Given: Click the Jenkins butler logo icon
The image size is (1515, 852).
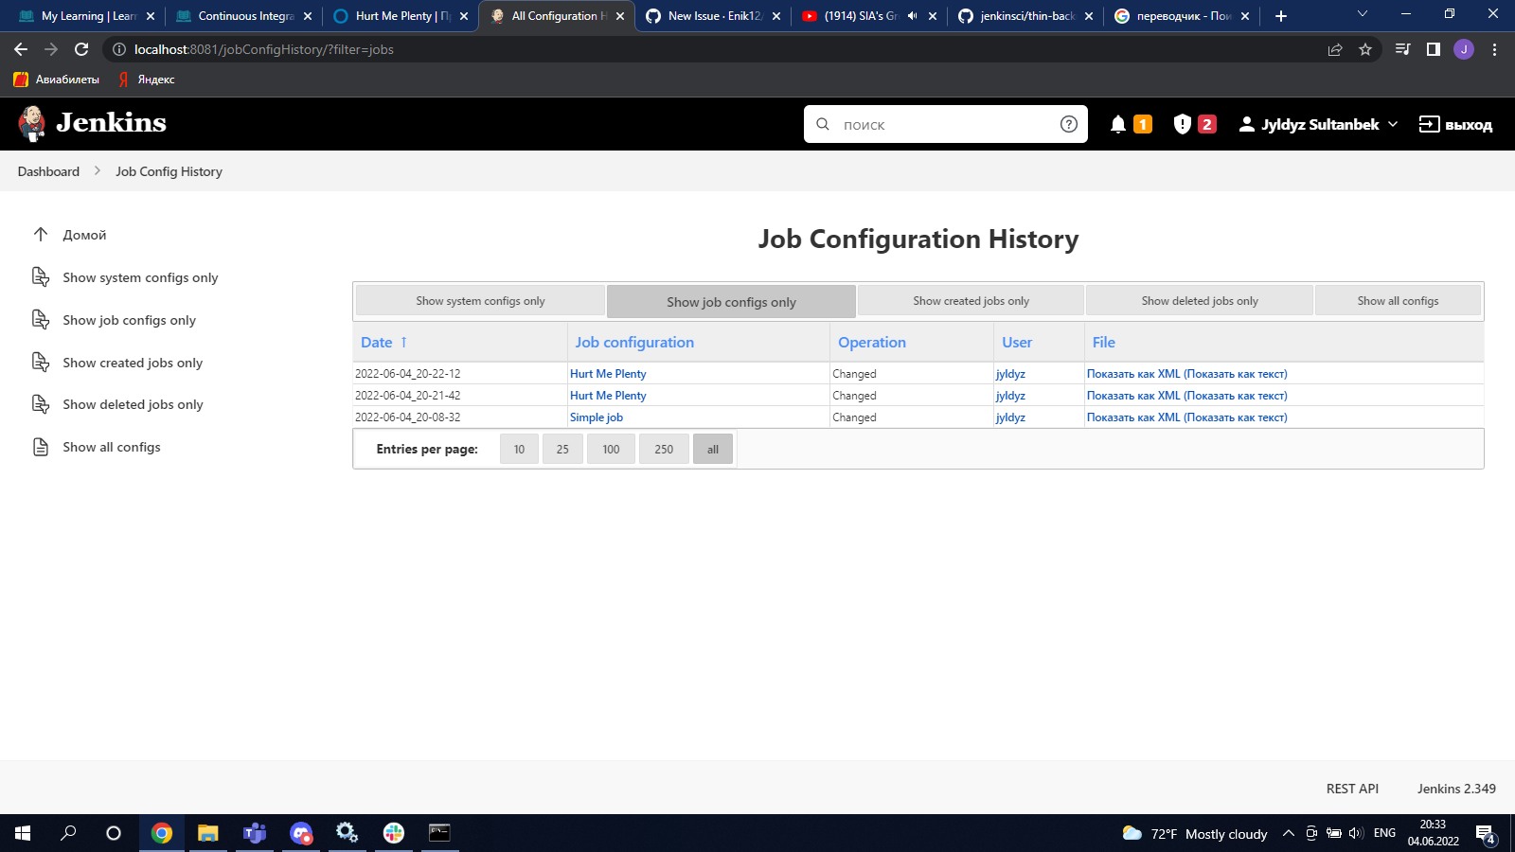Looking at the screenshot, I should coord(32,123).
